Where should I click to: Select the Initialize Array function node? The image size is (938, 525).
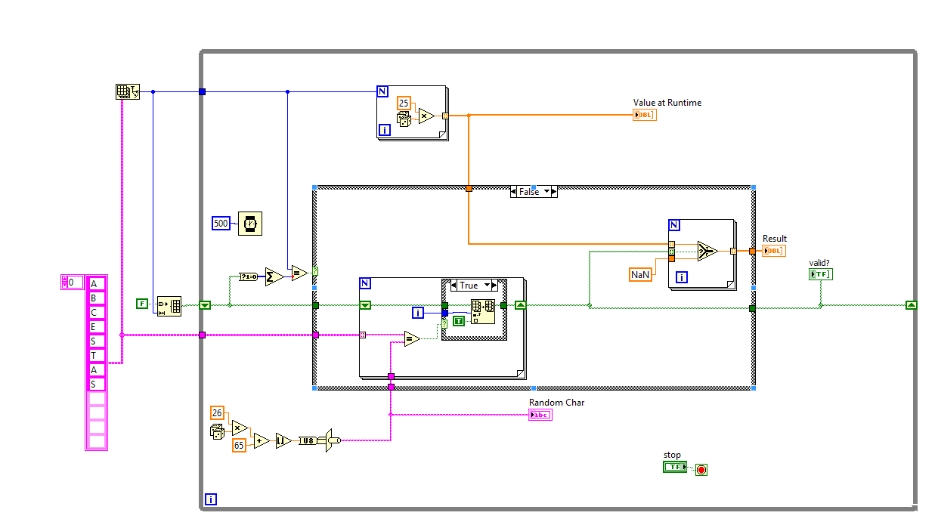(169, 305)
